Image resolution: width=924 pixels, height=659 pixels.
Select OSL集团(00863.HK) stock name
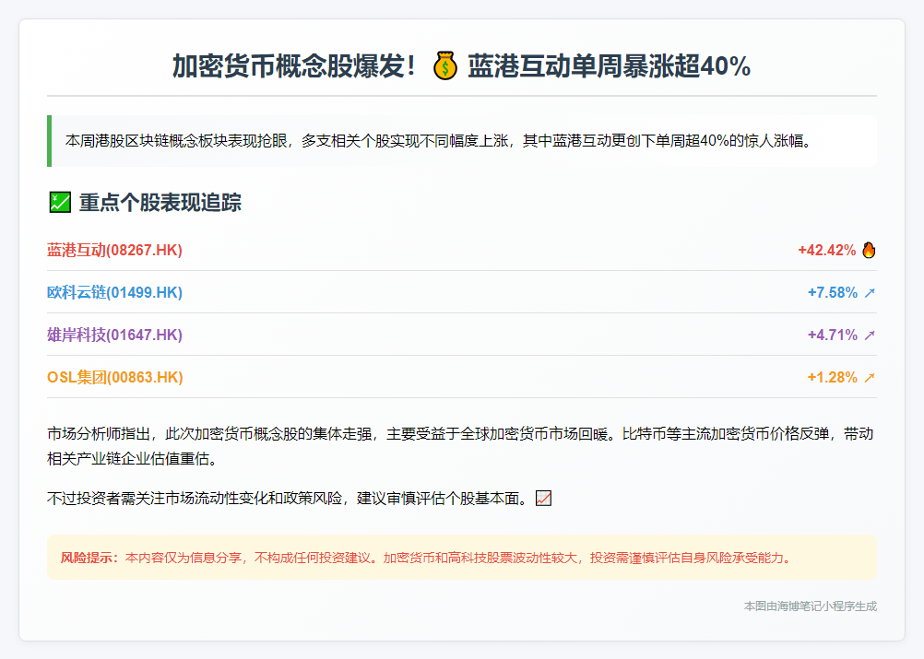pos(114,378)
